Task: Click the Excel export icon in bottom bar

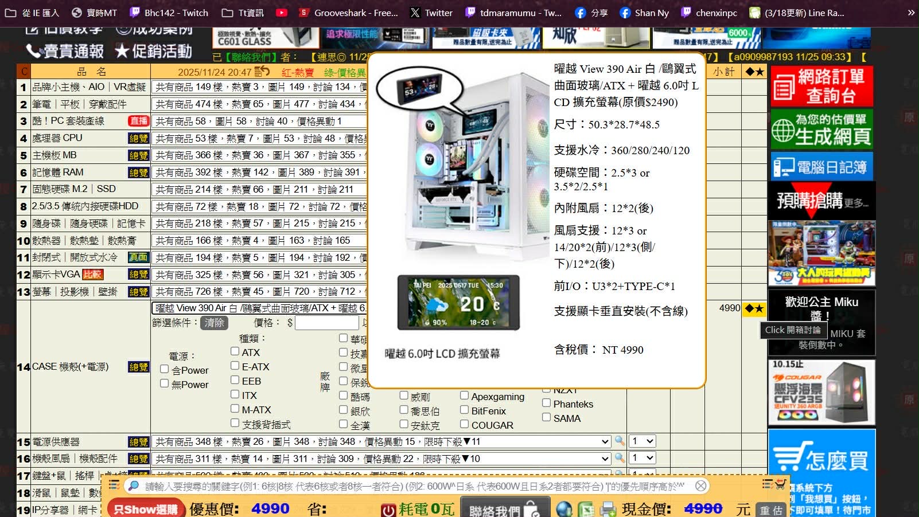Action: point(586,509)
